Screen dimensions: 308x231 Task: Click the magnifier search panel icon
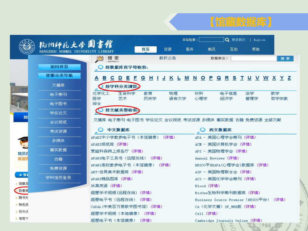99,59
